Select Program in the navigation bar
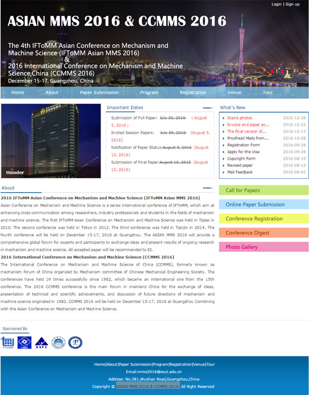 point(149,93)
